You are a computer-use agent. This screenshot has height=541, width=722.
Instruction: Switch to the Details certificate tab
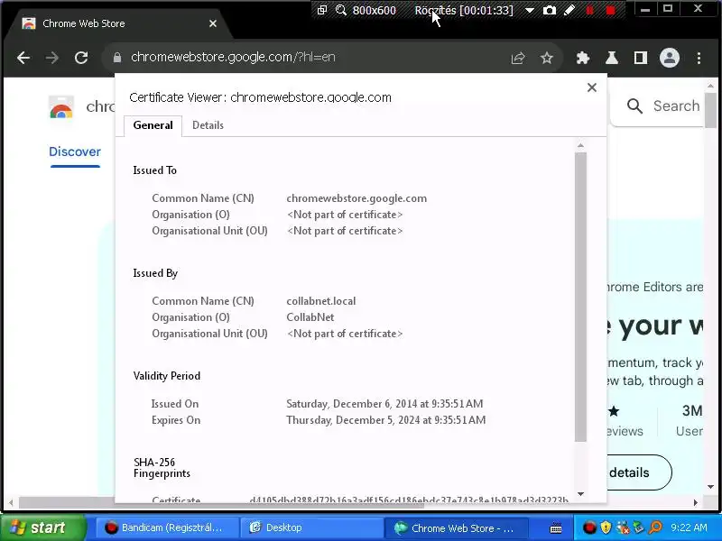coord(208,125)
